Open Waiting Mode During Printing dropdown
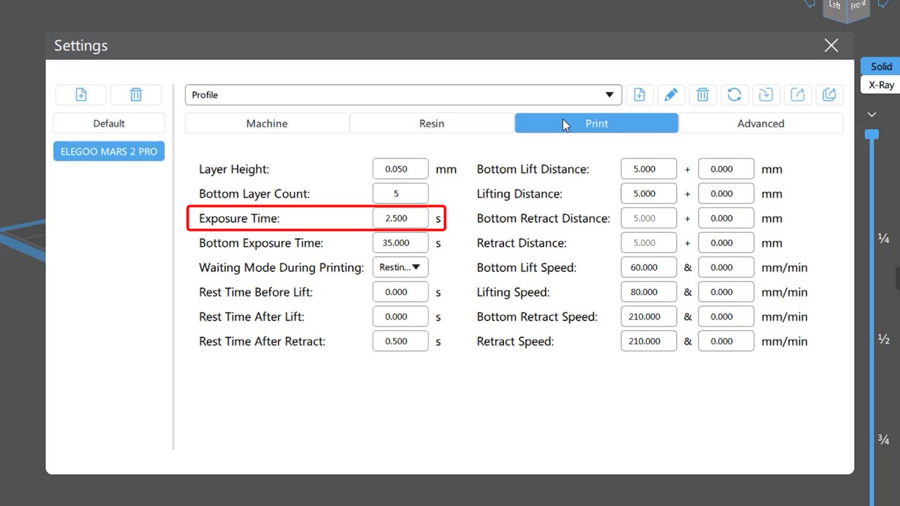This screenshot has width=900, height=506. tap(400, 268)
